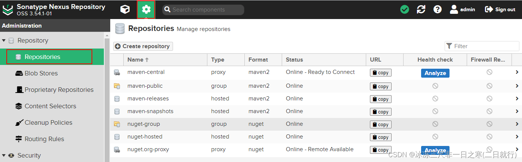Click the maven-public group folder icon

point(117,86)
